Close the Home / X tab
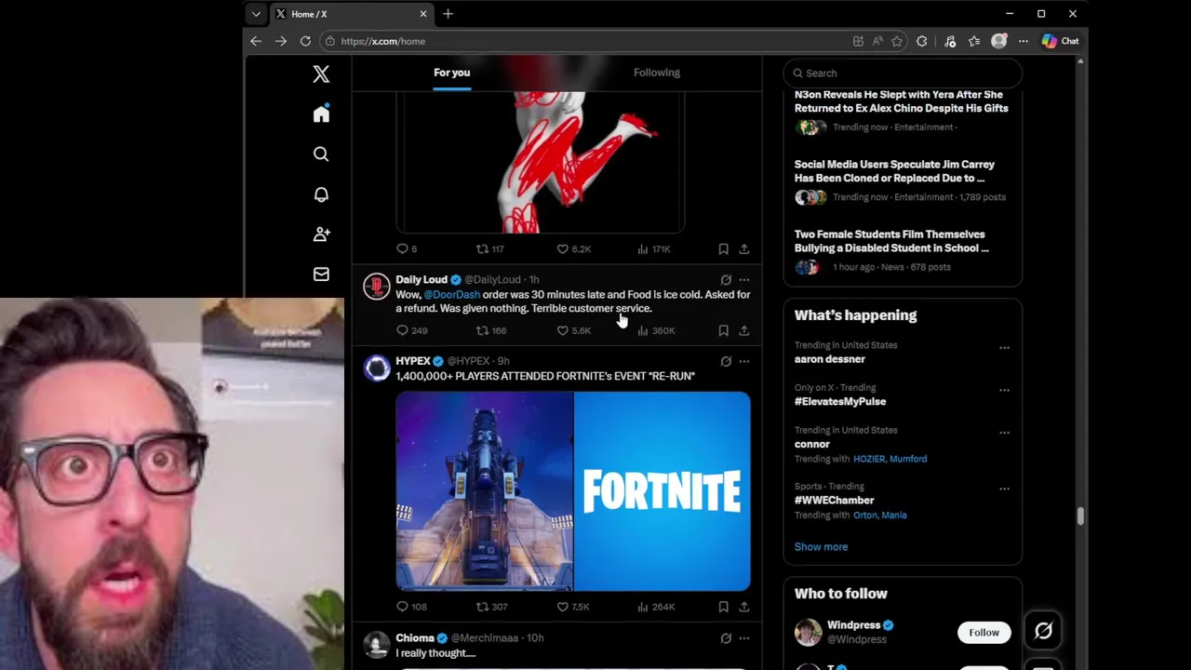This screenshot has width=1191, height=670. click(423, 14)
